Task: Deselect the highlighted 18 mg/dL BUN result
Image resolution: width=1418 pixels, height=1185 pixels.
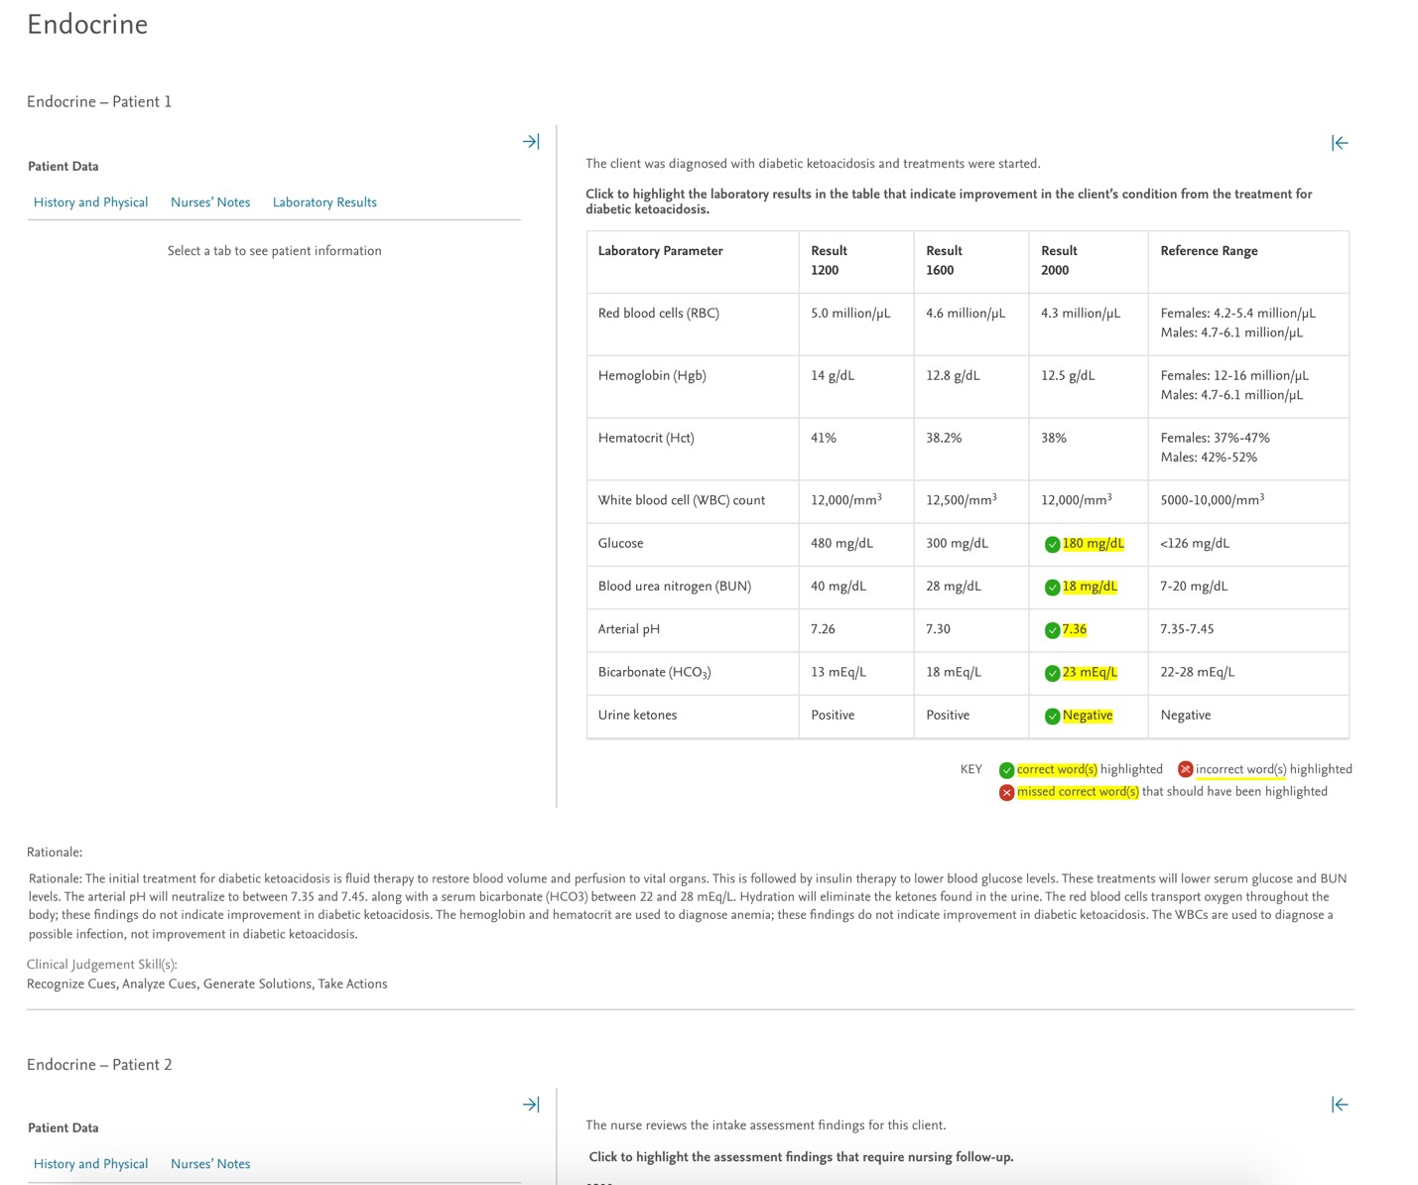Action: (x=1088, y=587)
